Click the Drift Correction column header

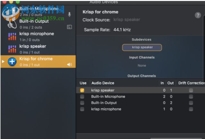192,83
